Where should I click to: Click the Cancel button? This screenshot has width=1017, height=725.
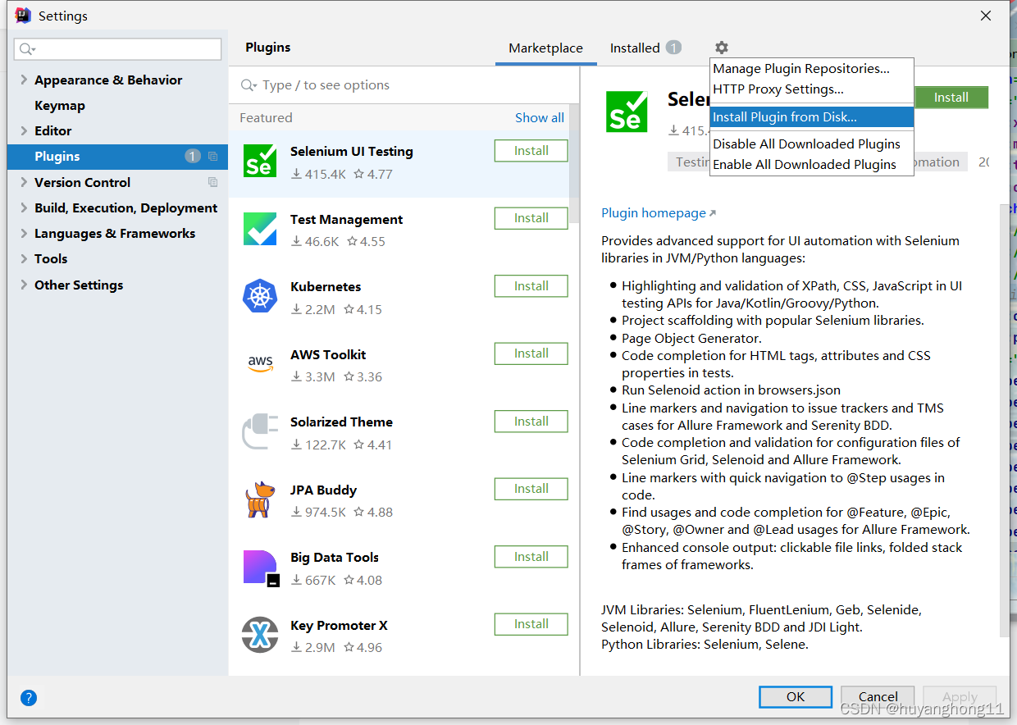tap(878, 696)
